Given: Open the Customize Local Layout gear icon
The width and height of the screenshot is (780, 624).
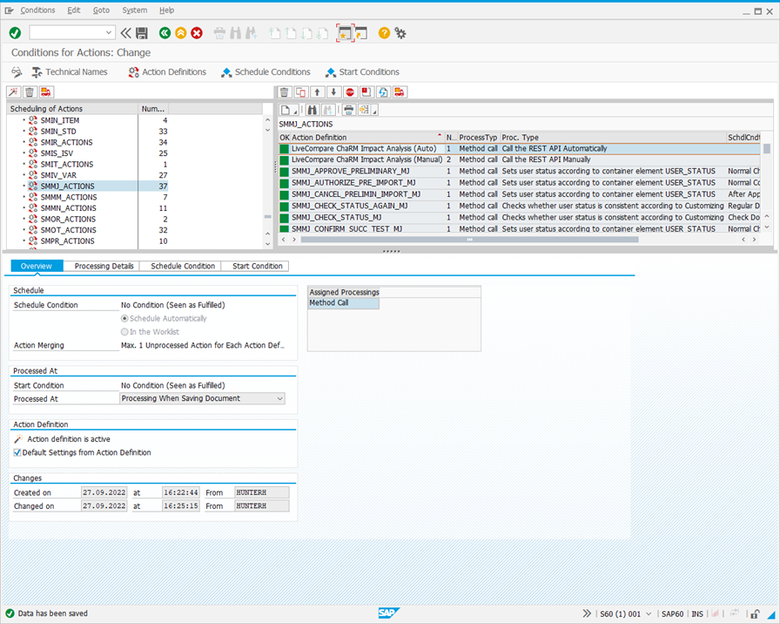Looking at the screenshot, I should [x=400, y=33].
